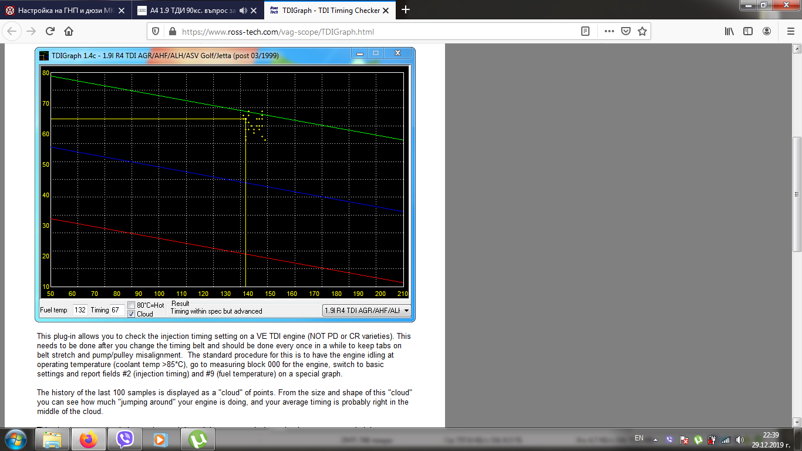Bookmark this page with the star icon

click(642, 32)
